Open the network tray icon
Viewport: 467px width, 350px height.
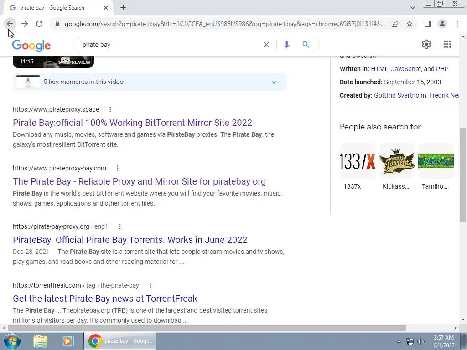coord(410,341)
